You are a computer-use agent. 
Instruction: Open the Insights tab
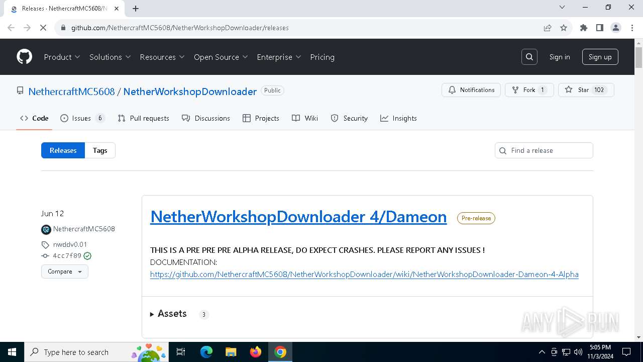[x=398, y=118]
